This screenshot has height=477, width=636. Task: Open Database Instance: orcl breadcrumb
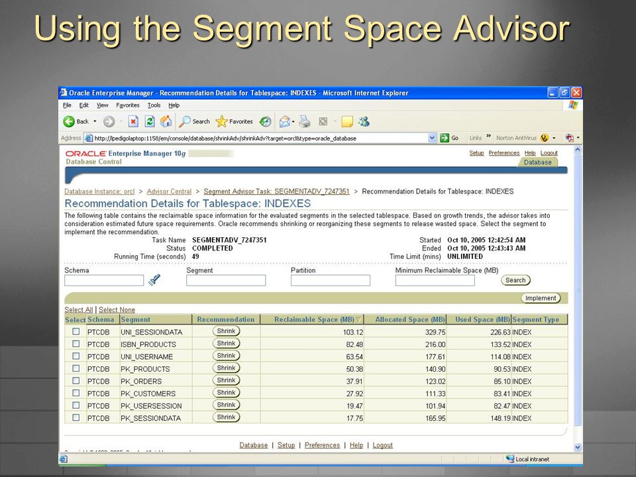click(x=99, y=191)
